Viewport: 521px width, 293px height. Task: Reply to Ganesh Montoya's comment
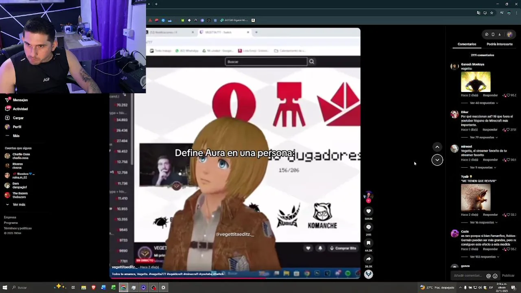490,95
